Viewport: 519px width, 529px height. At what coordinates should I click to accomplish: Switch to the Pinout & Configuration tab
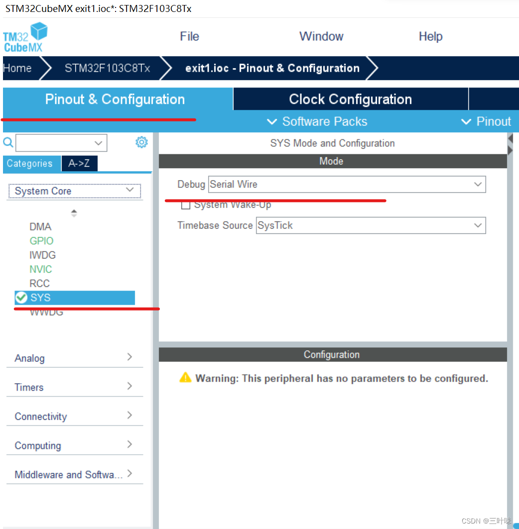click(118, 99)
